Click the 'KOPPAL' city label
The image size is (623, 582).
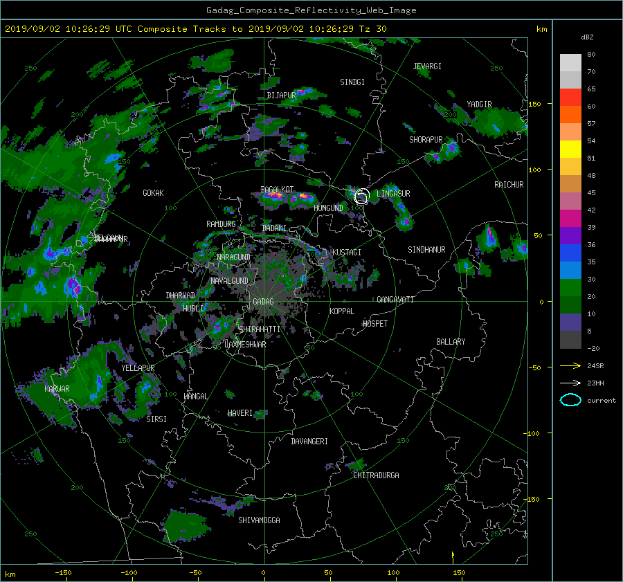[342, 311]
